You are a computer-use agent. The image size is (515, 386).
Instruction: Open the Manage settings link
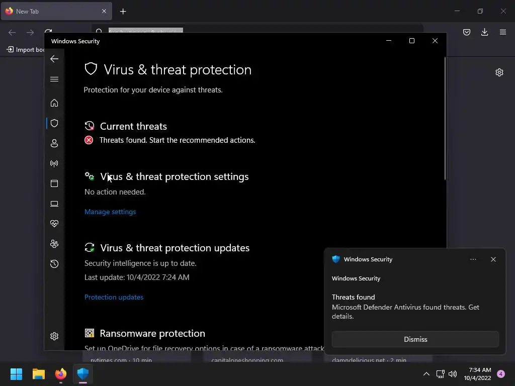(x=110, y=212)
